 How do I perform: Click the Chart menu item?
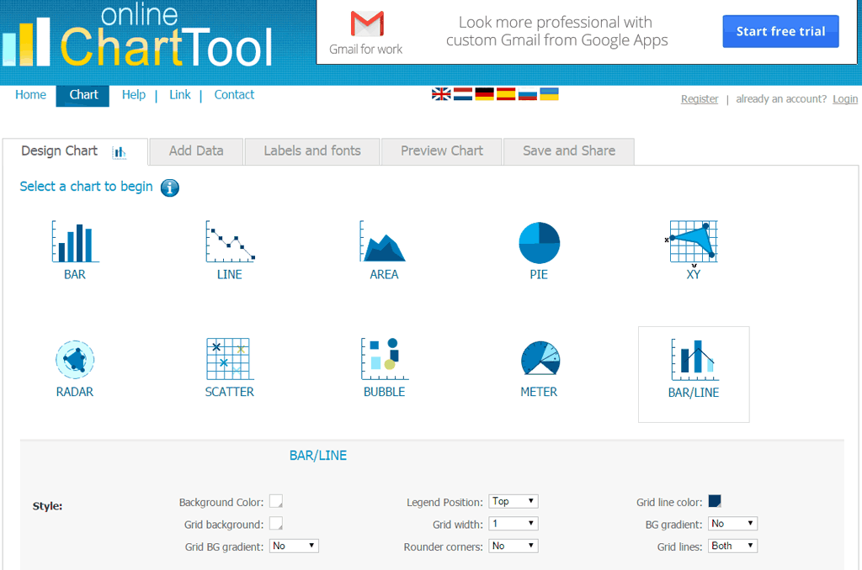pyautogui.click(x=83, y=95)
